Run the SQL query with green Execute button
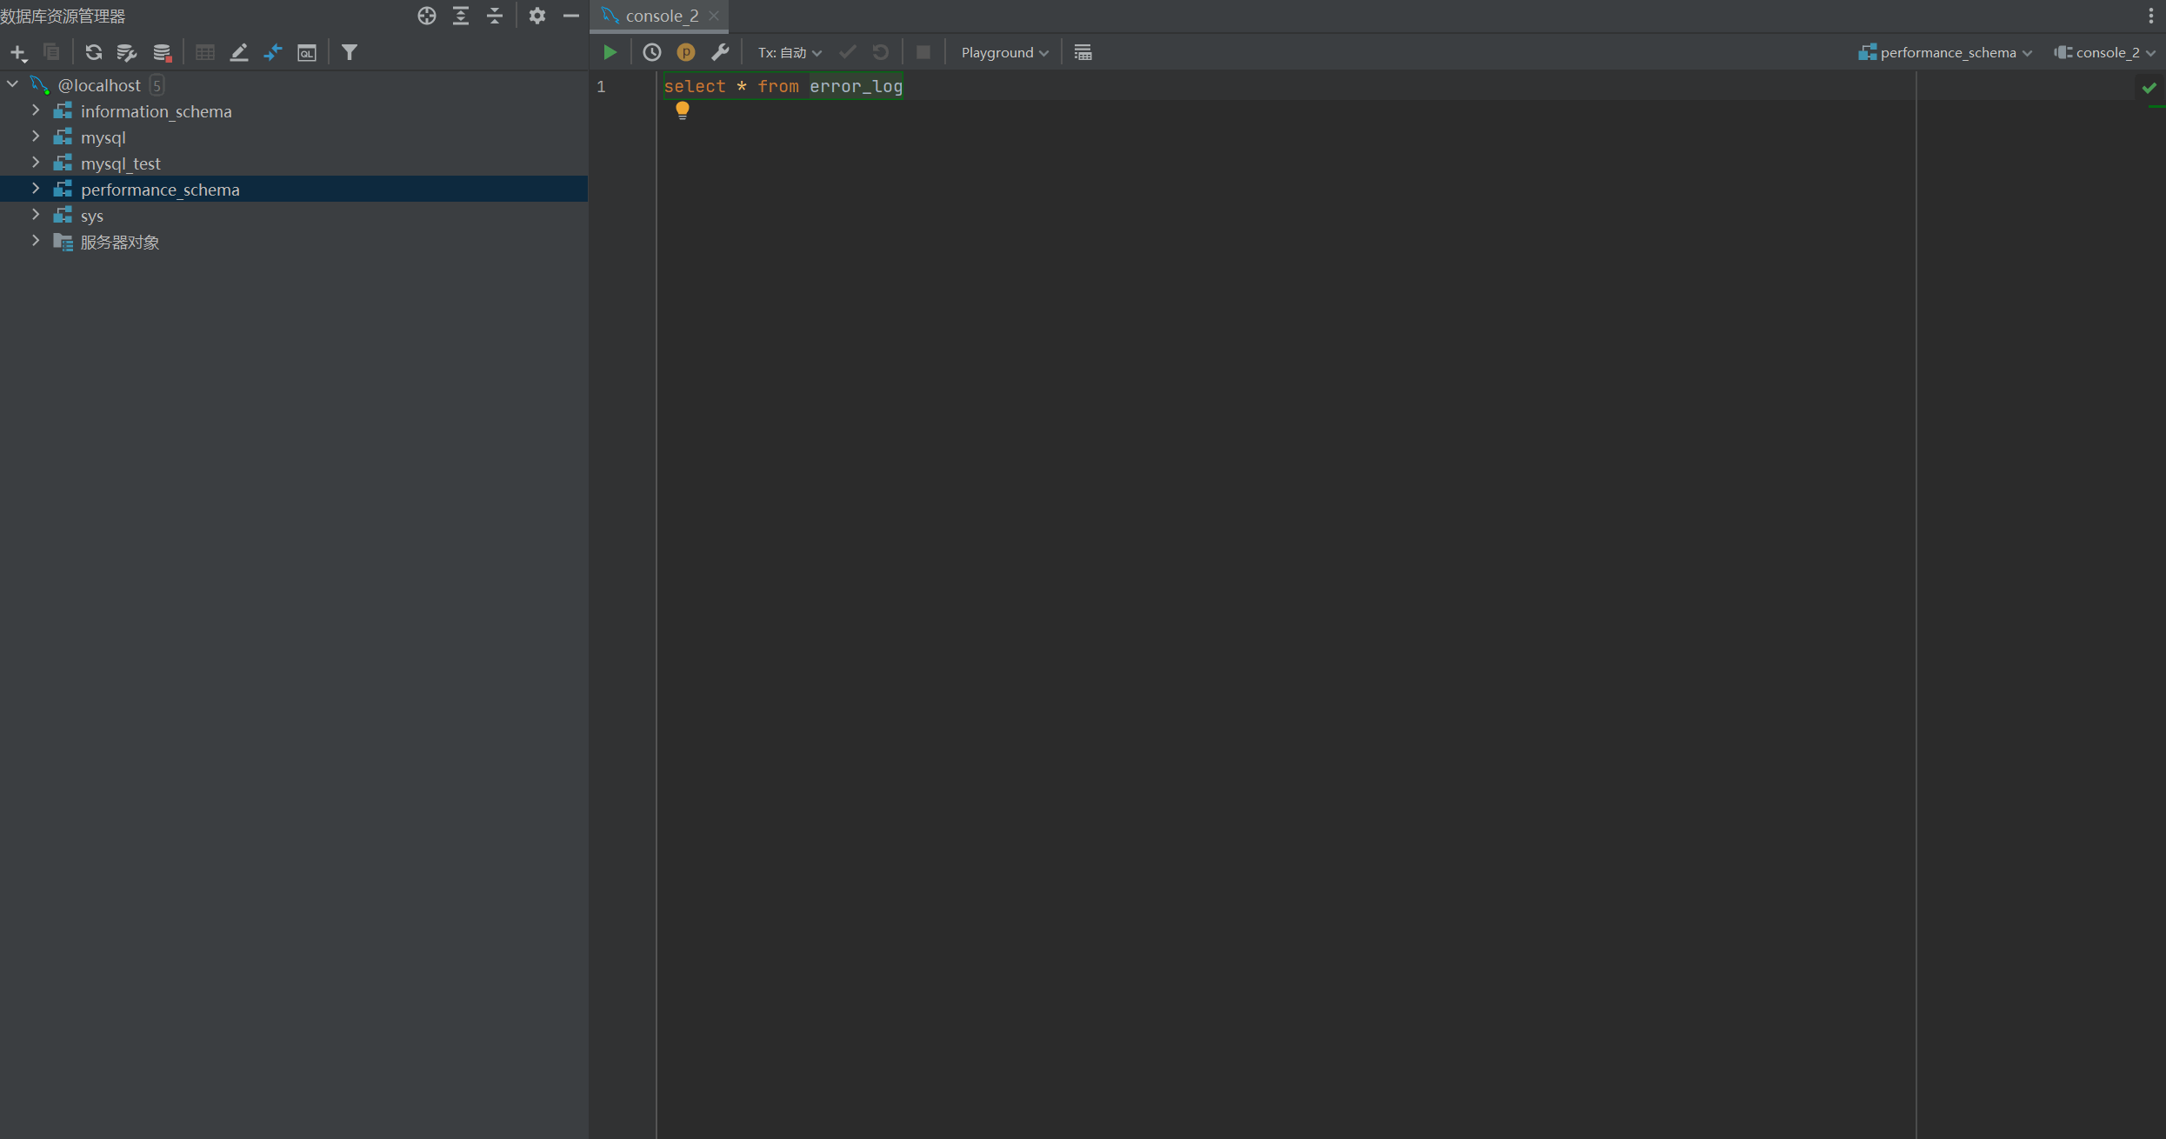 (x=610, y=52)
